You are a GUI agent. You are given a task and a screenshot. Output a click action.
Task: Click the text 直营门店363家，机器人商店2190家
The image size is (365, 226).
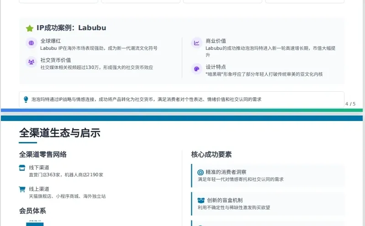point(66,175)
